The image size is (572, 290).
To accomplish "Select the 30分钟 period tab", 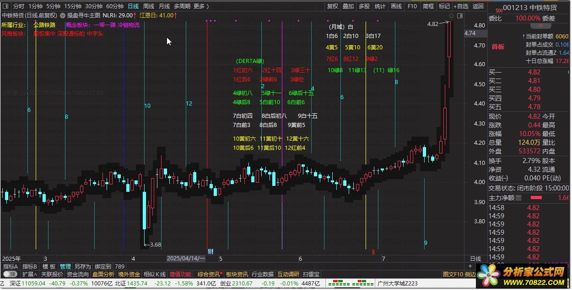I will click(x=94, y=6).
